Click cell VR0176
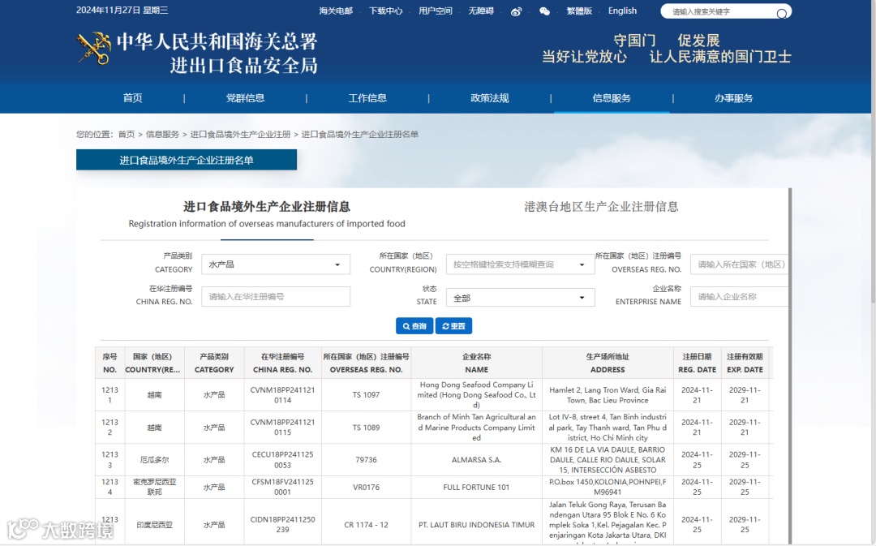The image size is (876, 546). (x=366, y=488)
